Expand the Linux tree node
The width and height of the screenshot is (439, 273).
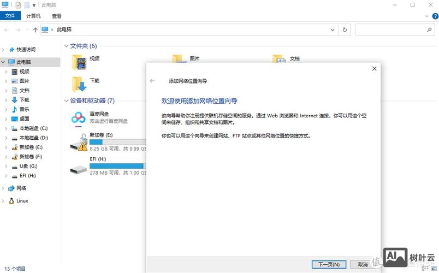click(x=3, y=201)
